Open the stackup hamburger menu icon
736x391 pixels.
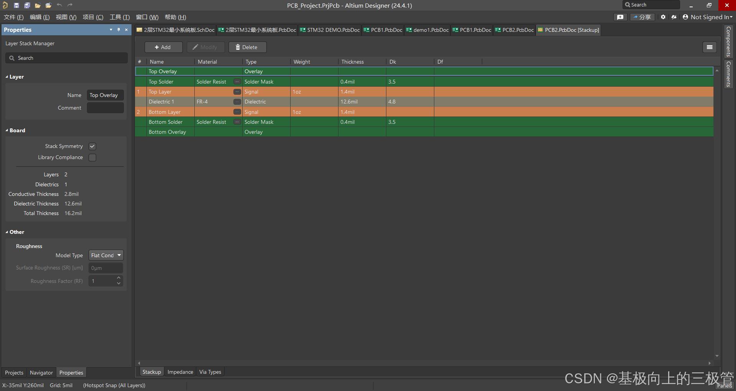pos(710,47)
